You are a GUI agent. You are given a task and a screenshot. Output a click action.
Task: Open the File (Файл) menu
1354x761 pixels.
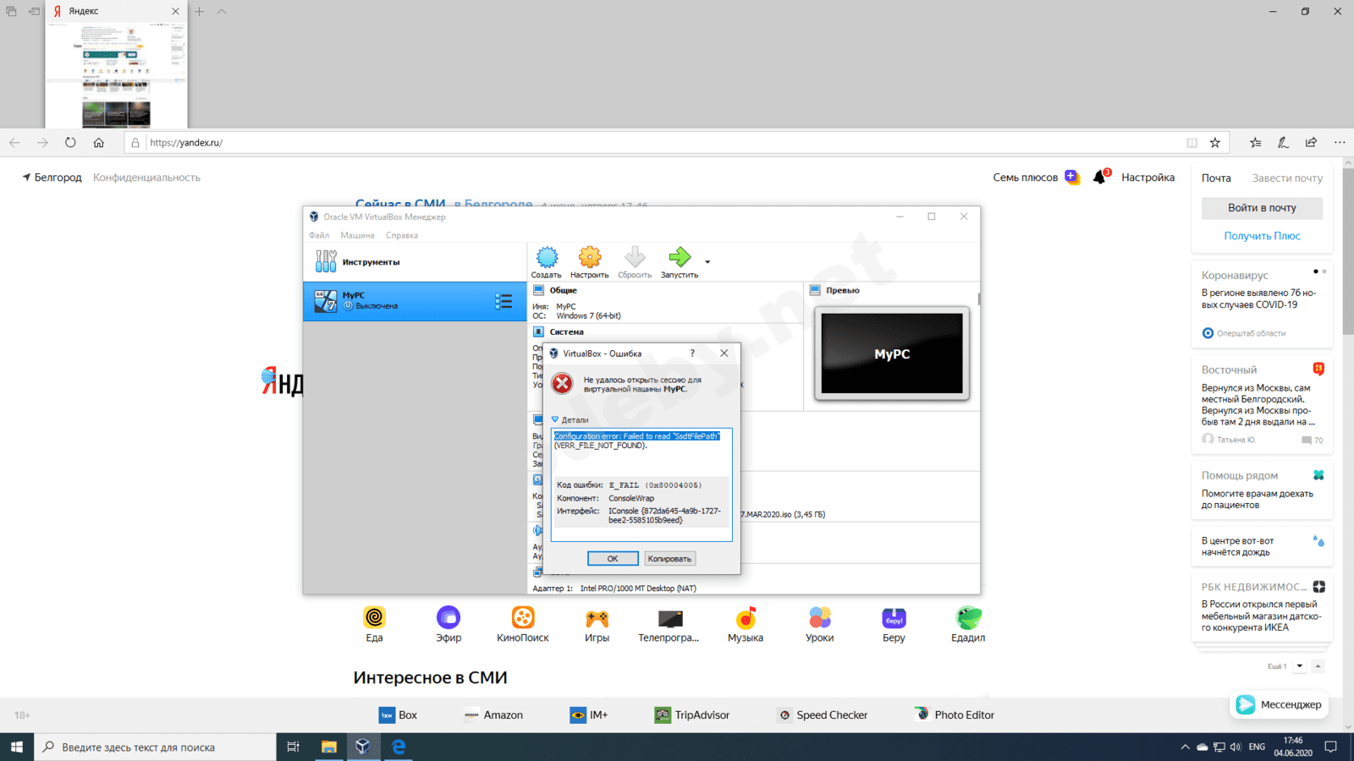coord(319,236)
